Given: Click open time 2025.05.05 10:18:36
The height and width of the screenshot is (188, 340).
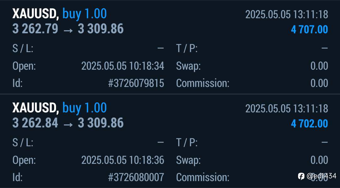Looking at the screenshot, I should [123, 160].
